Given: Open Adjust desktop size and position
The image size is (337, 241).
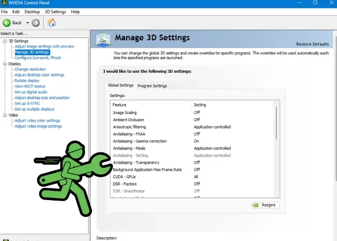Looking at the screenshot, I should (42, 97).
